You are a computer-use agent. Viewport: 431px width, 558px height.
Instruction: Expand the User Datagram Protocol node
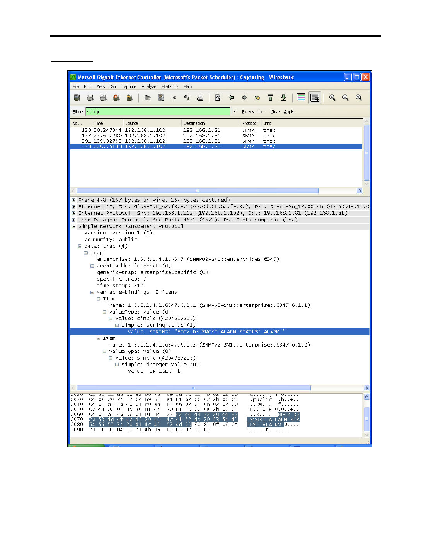click(74, 220)
